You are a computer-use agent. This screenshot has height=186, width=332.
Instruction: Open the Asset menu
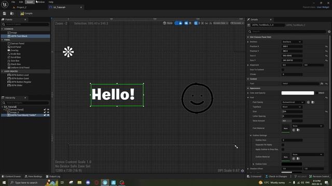30,2
